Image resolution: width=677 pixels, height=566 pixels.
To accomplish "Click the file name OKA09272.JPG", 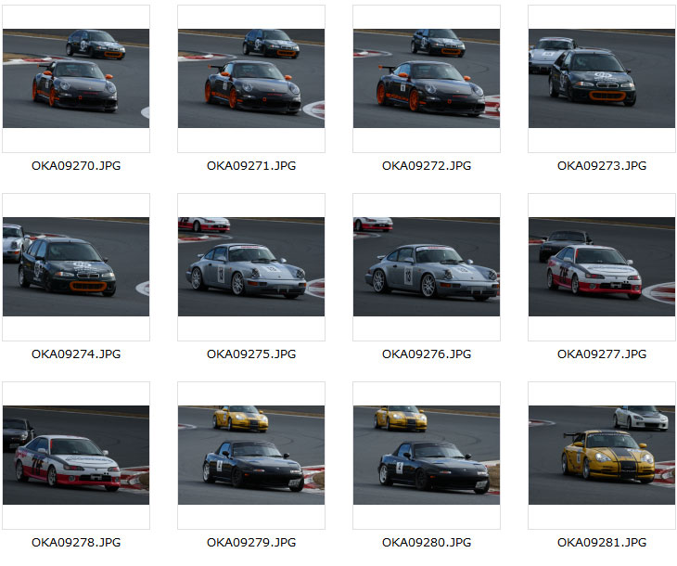I will click(x=427, y=166).
